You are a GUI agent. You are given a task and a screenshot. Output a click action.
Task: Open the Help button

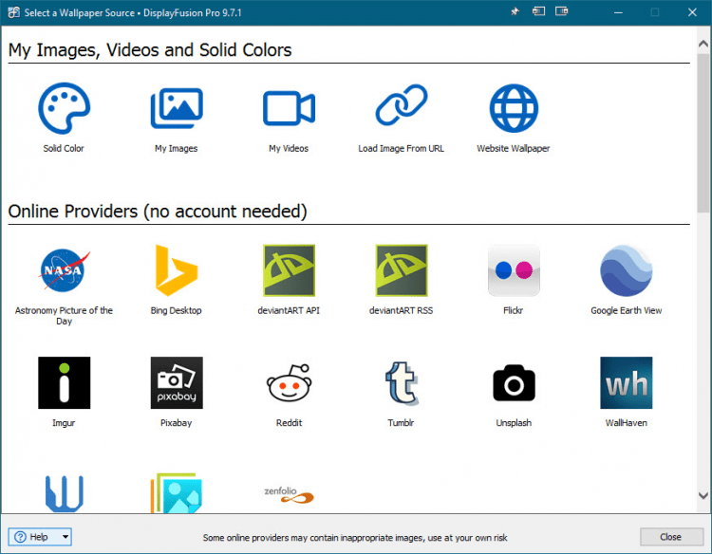(x=34, y=537)
